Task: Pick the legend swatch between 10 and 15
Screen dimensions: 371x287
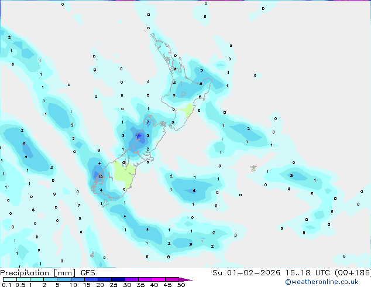Action: click(77, 279)
